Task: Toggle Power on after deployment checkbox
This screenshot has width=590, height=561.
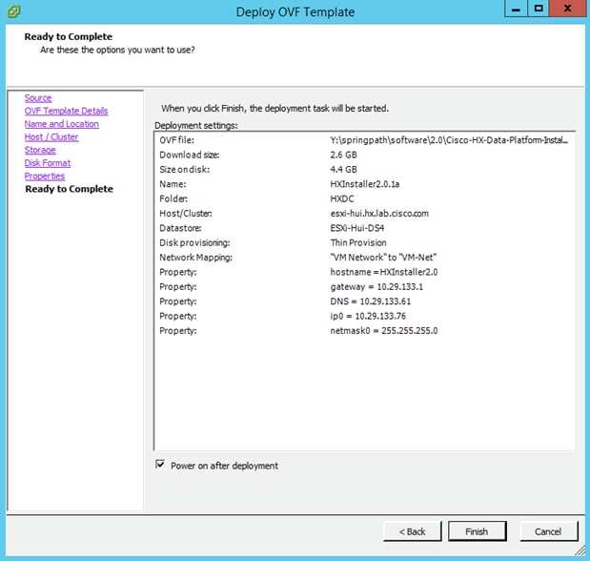Action: pyautogui.click(x=160, y=465)
